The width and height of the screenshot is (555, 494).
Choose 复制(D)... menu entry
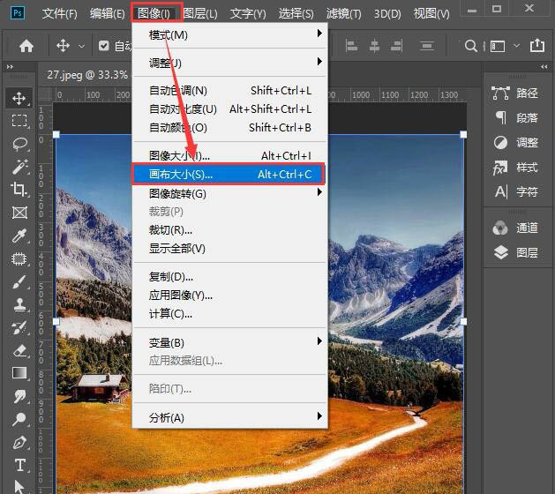point(229,276)
